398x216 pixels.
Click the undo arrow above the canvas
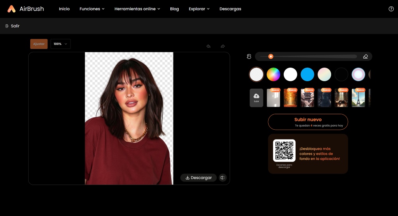(x=208, y=46)
